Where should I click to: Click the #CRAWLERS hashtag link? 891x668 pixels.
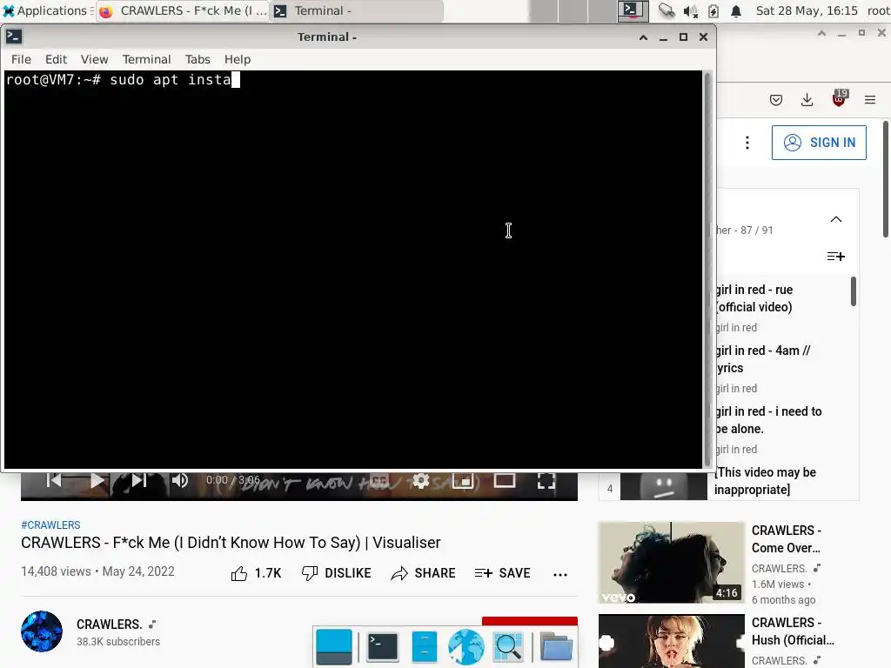coord(50,524)
